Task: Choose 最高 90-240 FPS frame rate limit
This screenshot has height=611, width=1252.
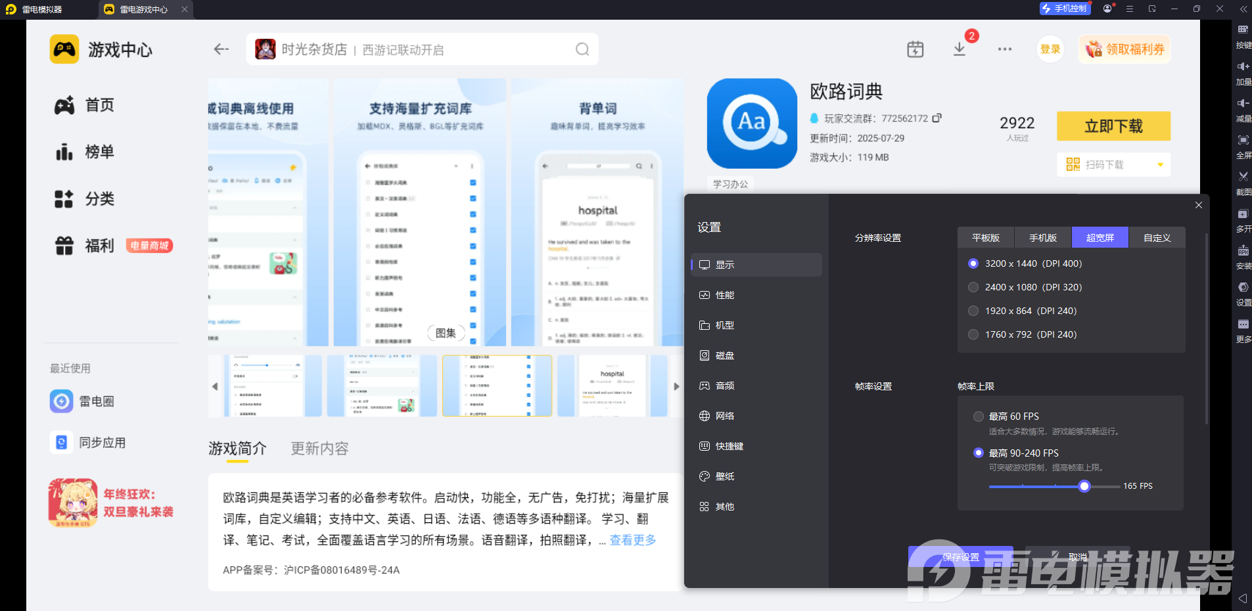Action: tap(979, 453)
